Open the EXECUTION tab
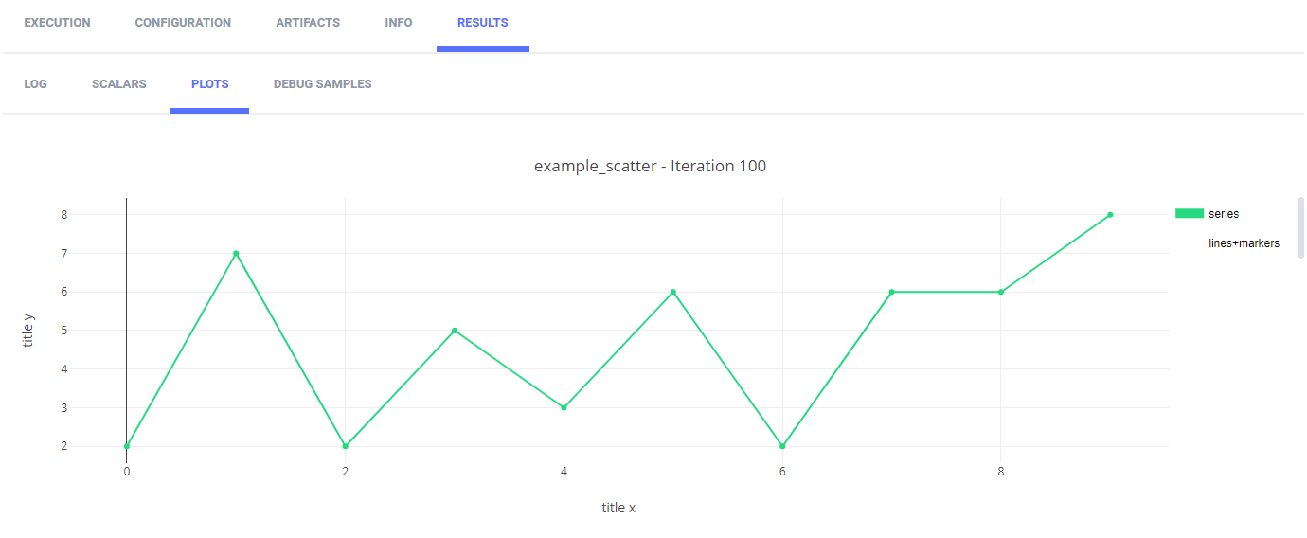Viewport: 1307px width, 538px height. pyautogui.click(x=57, y=23)
